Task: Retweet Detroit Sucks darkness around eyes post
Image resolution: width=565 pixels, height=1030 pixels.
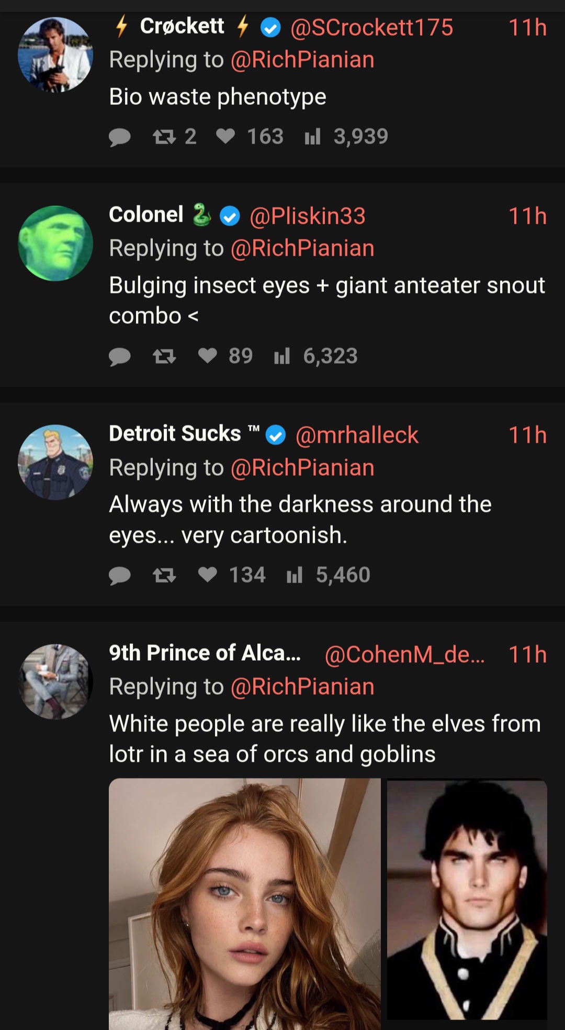Action: click(164, 575)
